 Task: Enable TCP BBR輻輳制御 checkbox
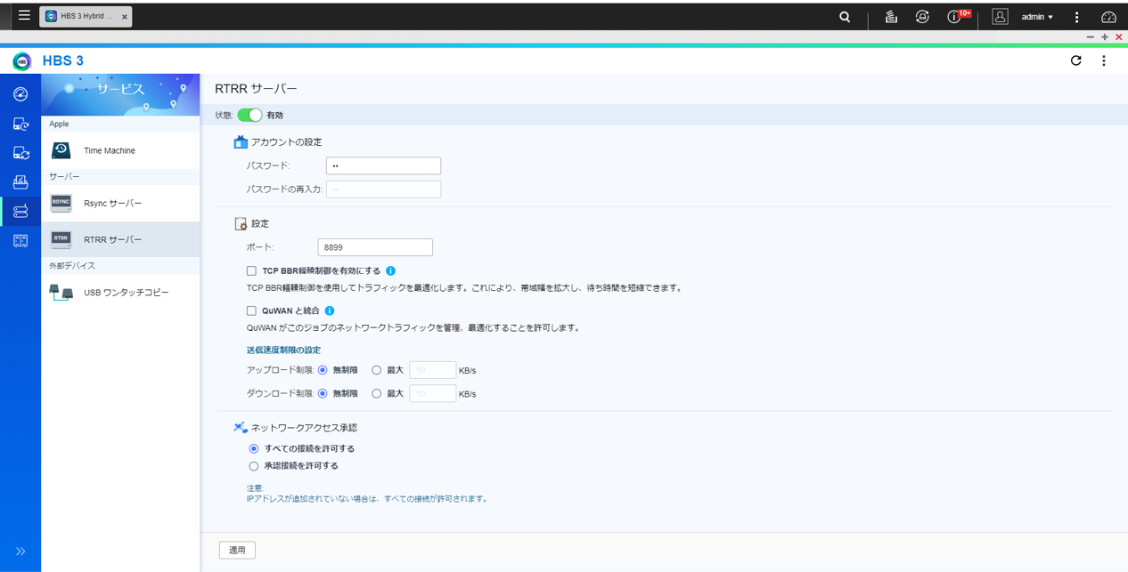[x=251, y=270]
